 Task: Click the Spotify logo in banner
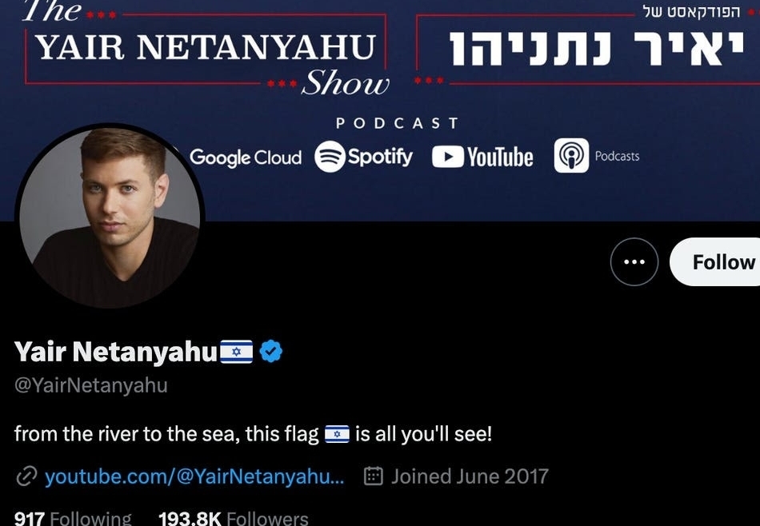[x=363, y=157]
